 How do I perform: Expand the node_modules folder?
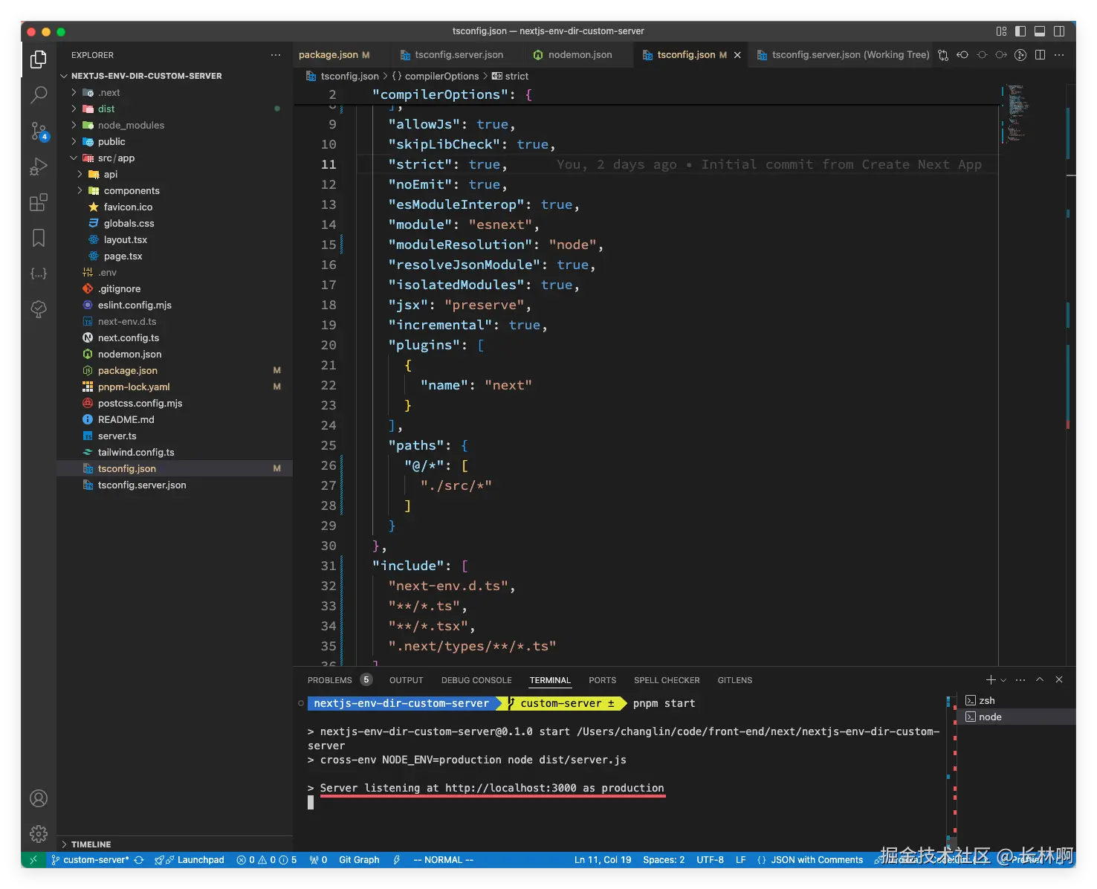pos(131,126)
